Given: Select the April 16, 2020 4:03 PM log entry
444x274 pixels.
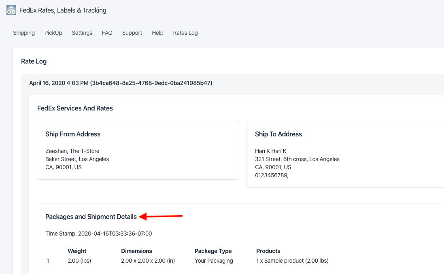Looking at the screenshot, I should [x=121, y=83].
